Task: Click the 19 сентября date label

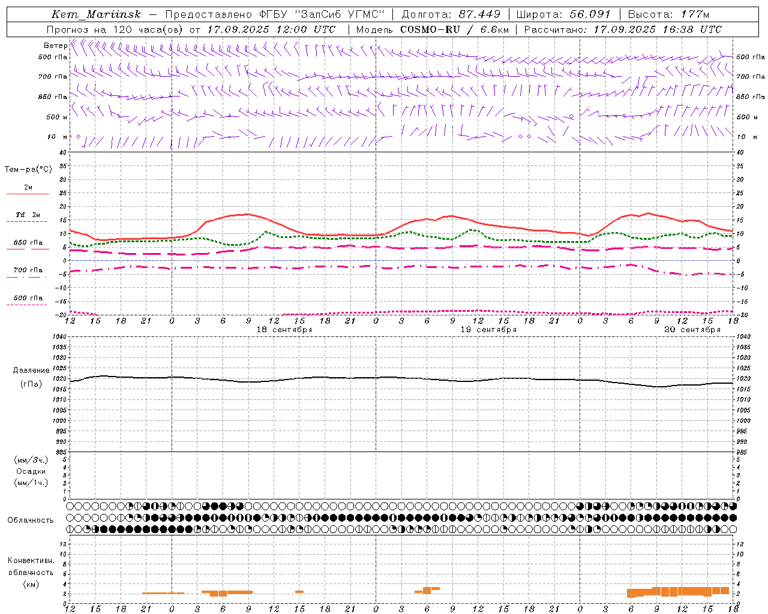Action: (x=488, y=330)
